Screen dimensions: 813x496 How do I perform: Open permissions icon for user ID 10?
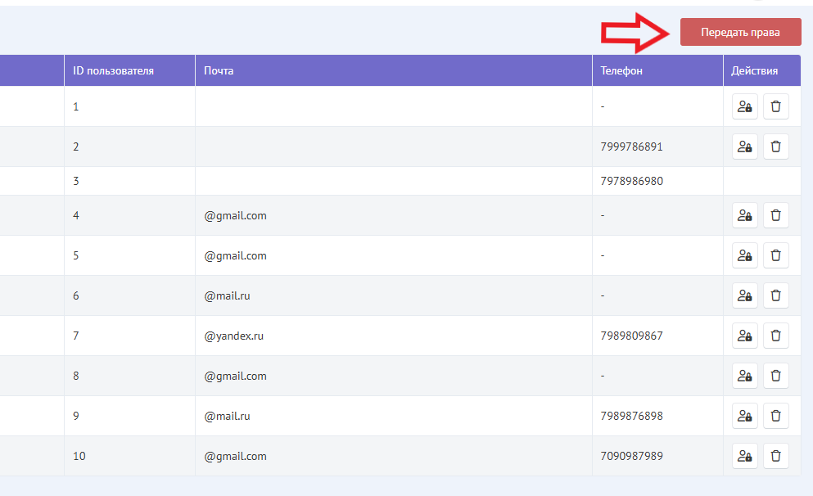coord(744,456)
